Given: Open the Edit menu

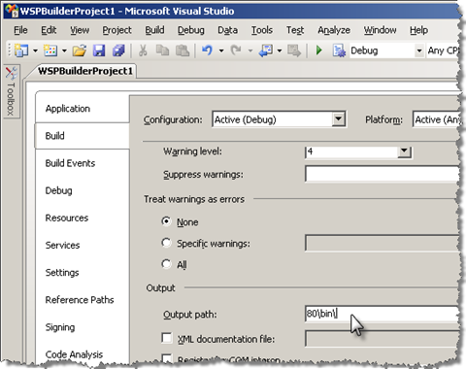Looking at the screenshot, I should 49,30.
